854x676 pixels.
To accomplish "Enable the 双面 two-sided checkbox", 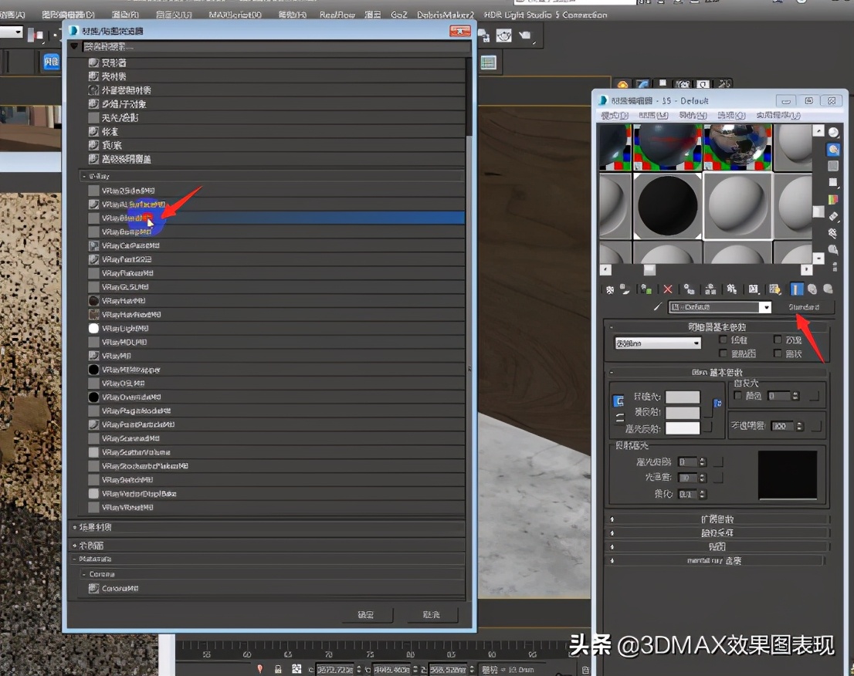I will pos(778,340).
